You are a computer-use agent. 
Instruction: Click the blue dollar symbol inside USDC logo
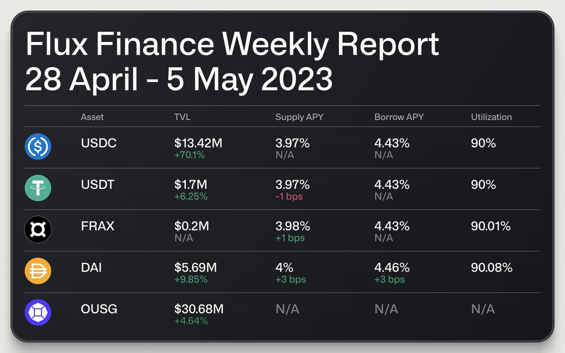pyautogui.click(x=38, y=146)
